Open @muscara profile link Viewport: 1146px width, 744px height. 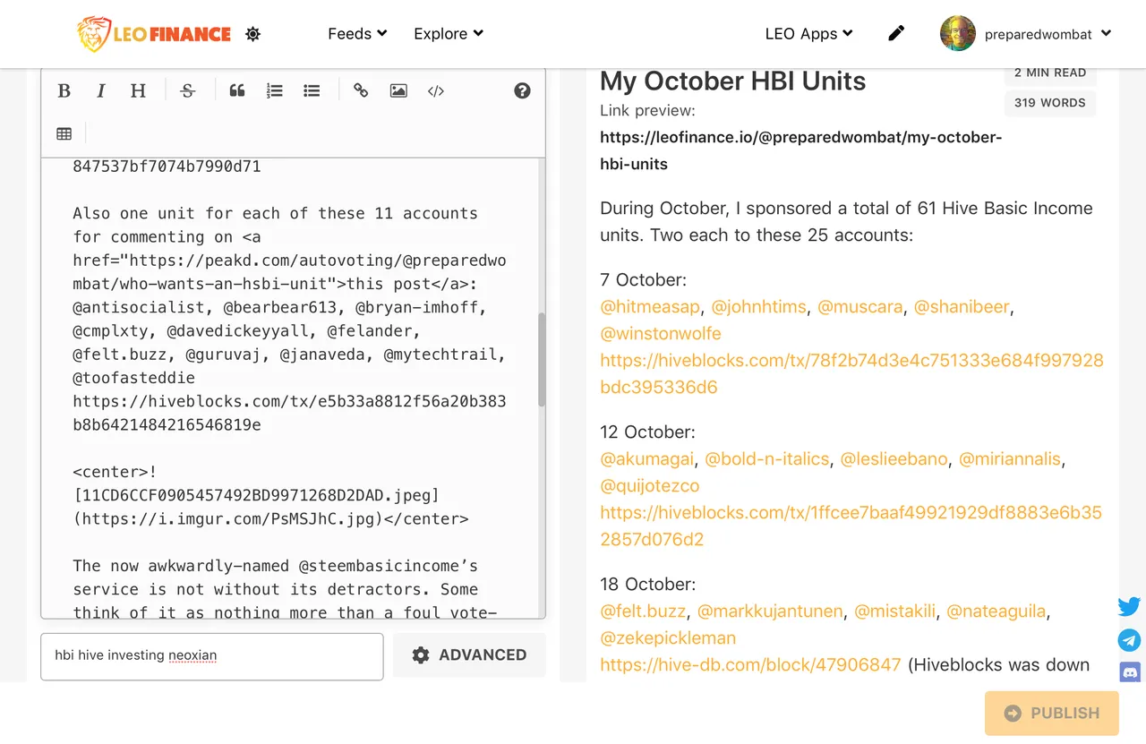[x=860, y=306]
